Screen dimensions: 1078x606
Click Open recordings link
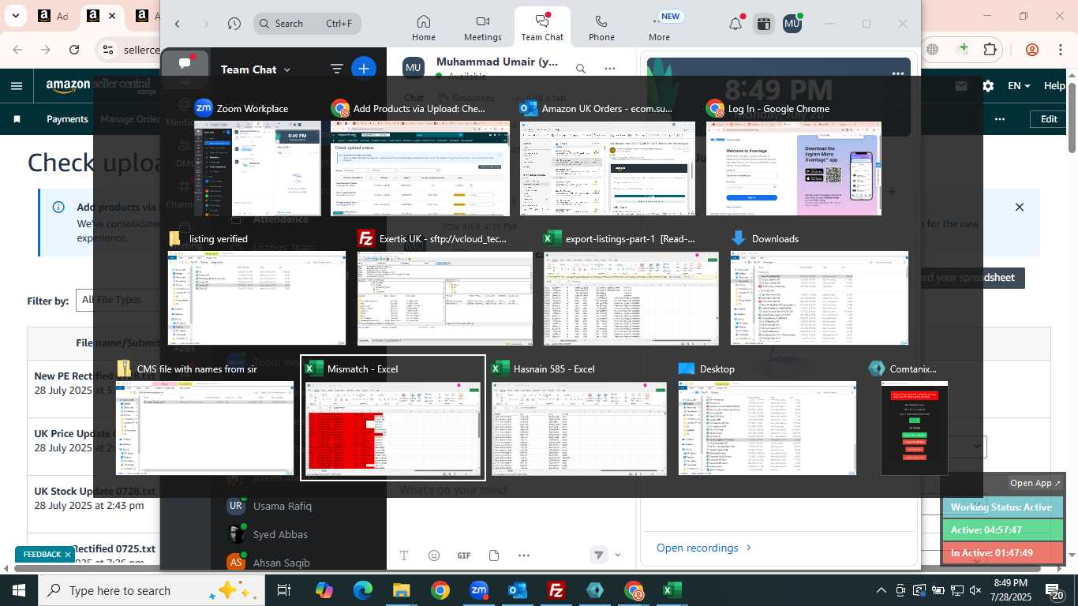(704, 548)
